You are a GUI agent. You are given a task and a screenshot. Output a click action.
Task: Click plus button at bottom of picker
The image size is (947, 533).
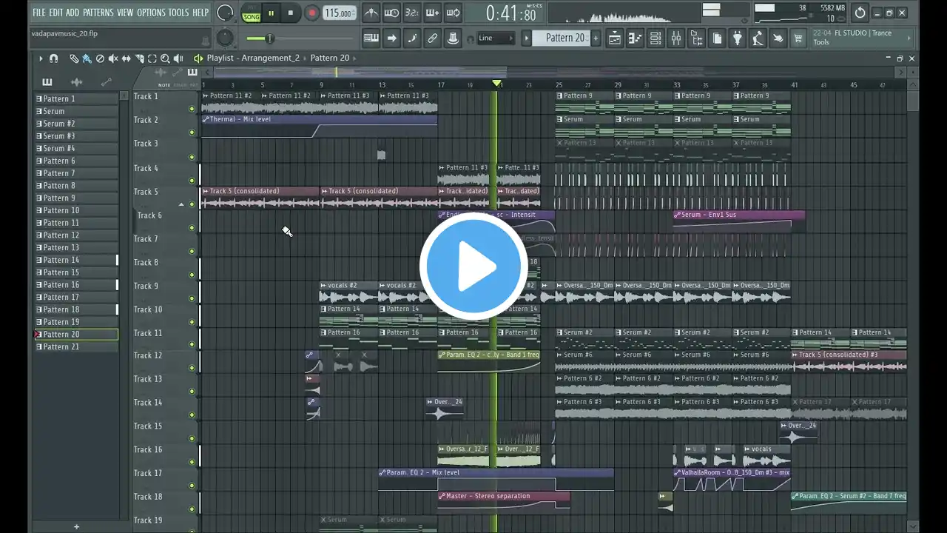[76, 527]
